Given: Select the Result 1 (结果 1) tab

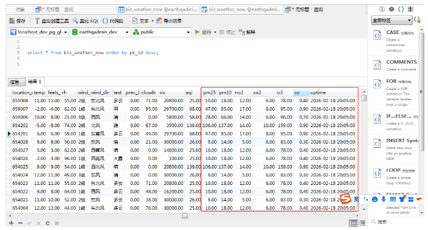Looking at the screenshot, I should click(35, 82).
